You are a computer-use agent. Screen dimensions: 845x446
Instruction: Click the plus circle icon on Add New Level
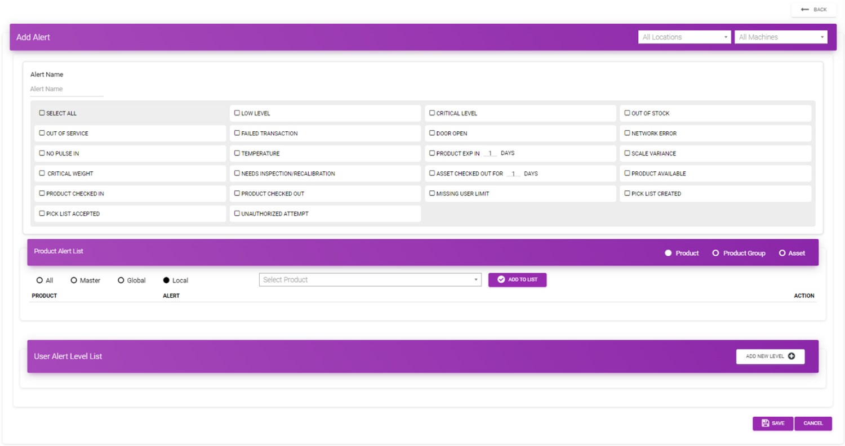(x=793, y=356)
